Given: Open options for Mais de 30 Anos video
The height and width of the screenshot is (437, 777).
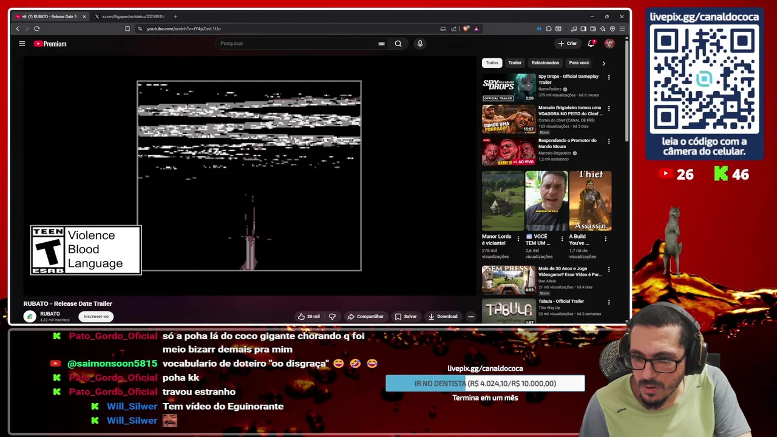Looking at the screenshot, I should click(609, 269).
